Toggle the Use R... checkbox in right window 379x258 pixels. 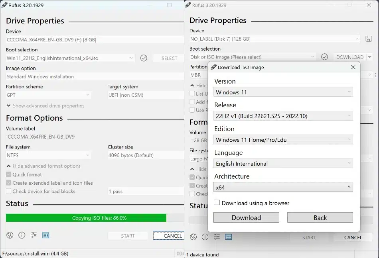(x=192, y=110)
